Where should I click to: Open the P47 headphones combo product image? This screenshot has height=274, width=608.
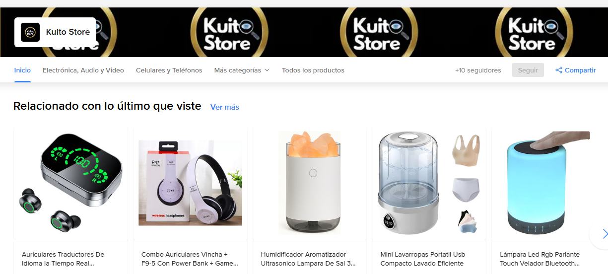pos(190,183)
